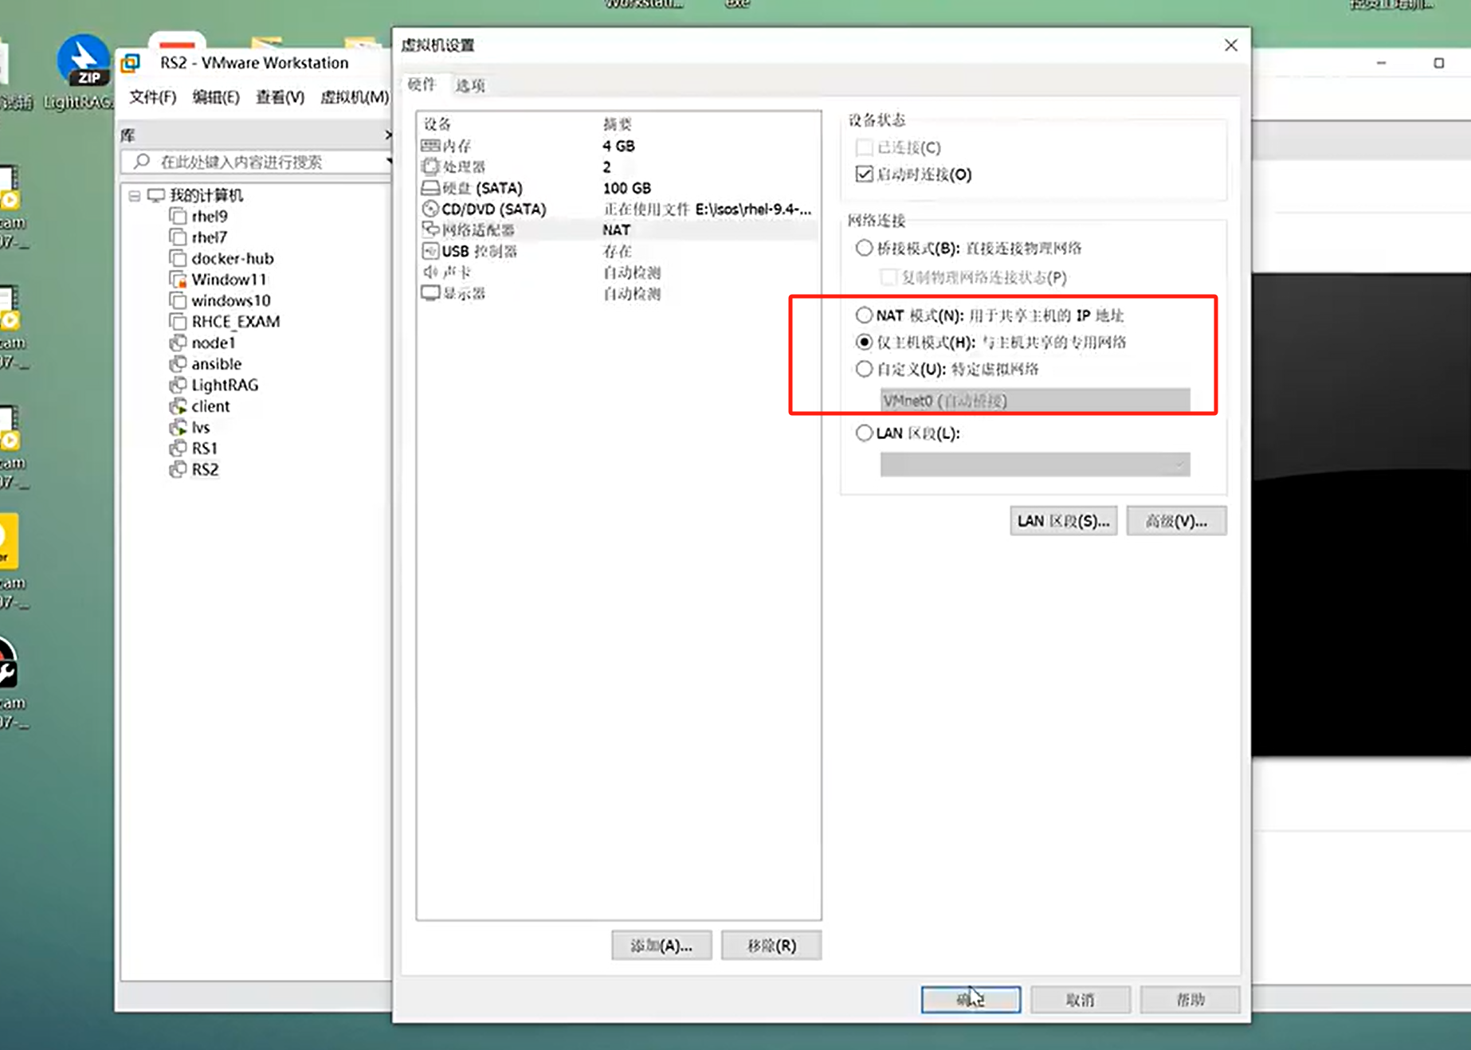The width and height of the screenshot is (1471, 1050).
Task: Click 100 GB disk summary value
Action: [627, 188]
